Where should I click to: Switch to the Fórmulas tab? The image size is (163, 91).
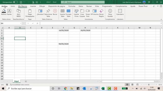72,6
